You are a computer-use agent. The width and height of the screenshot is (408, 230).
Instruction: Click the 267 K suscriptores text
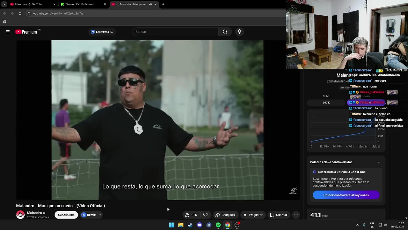click(38, 217)
